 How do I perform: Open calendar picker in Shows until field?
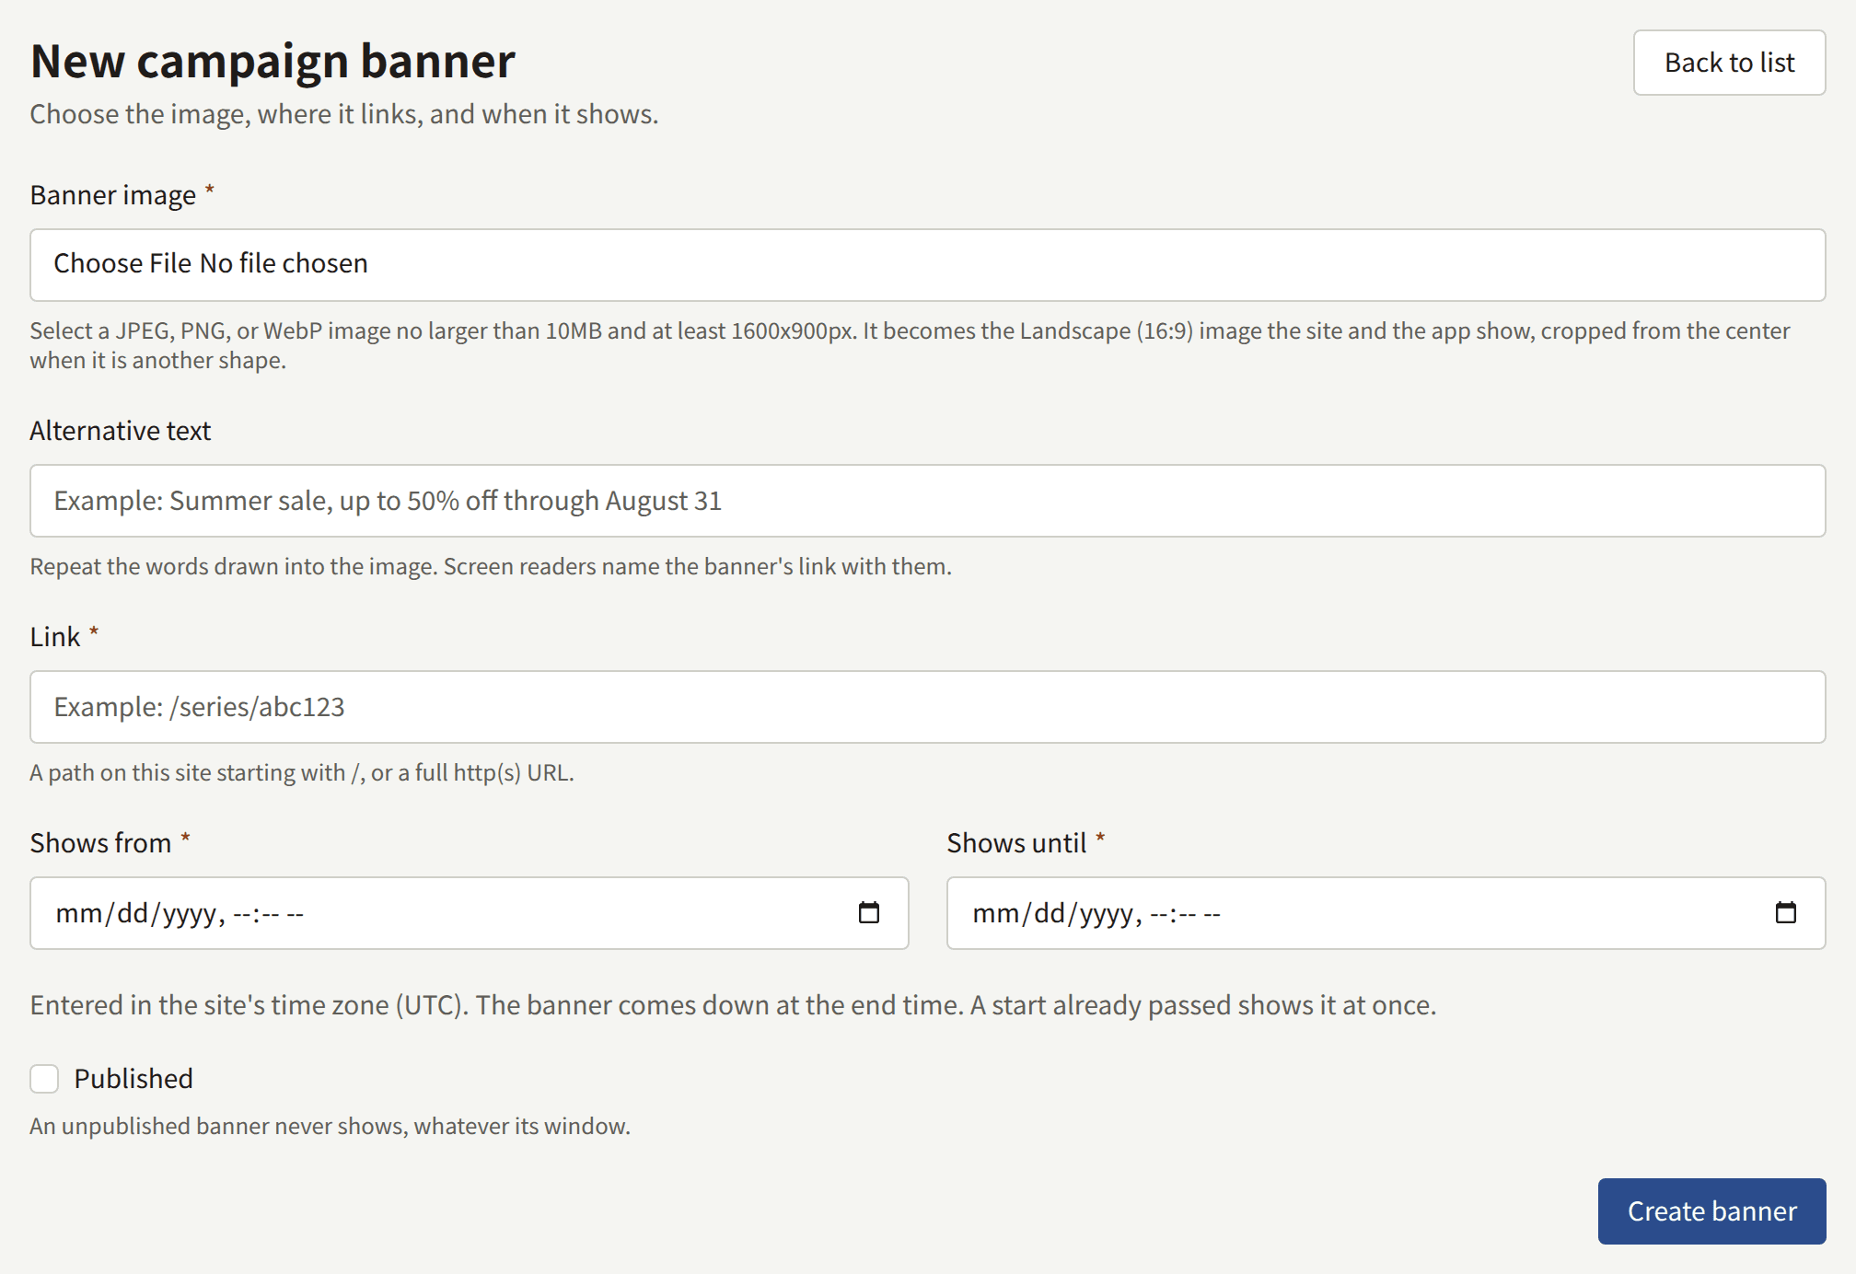(1785, 912)
